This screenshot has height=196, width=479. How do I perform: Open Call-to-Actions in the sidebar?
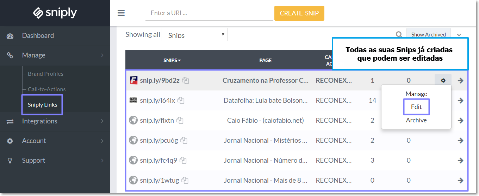click(x=47, y=89)
